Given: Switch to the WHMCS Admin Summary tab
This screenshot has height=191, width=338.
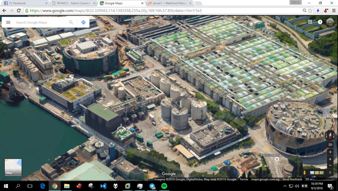Looking at the screenshot, I should point(73,3).
